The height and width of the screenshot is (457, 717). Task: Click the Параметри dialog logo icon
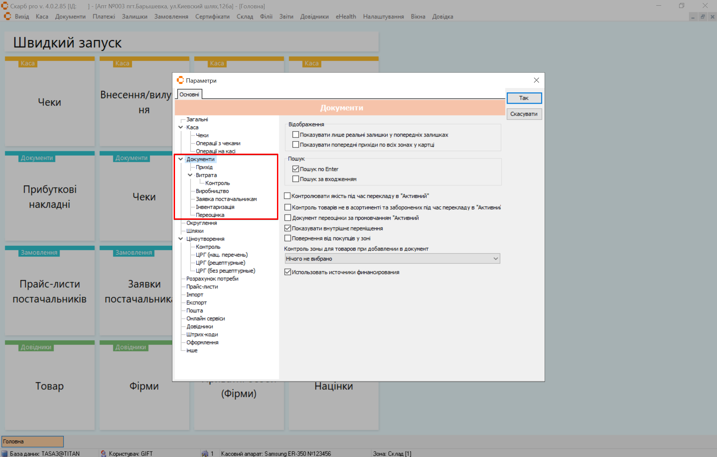point(180,80)
